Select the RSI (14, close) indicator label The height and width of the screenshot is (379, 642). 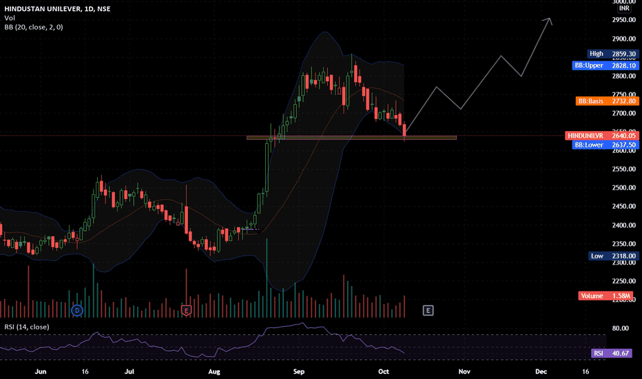point(27,327)
